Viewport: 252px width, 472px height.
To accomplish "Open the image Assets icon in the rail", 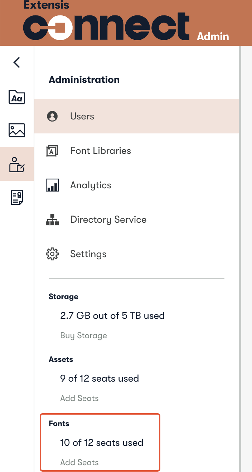I will point(17,131).
